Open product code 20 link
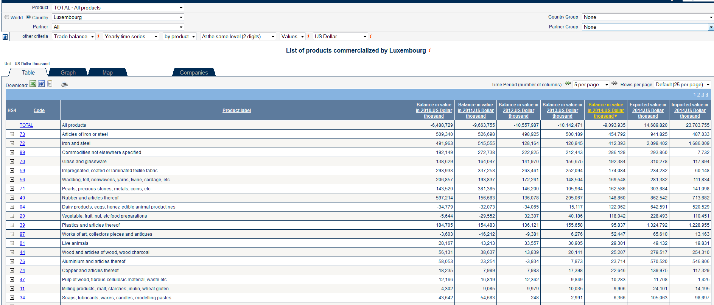Screen dimensions: 714x305 [x=22, y=216]
